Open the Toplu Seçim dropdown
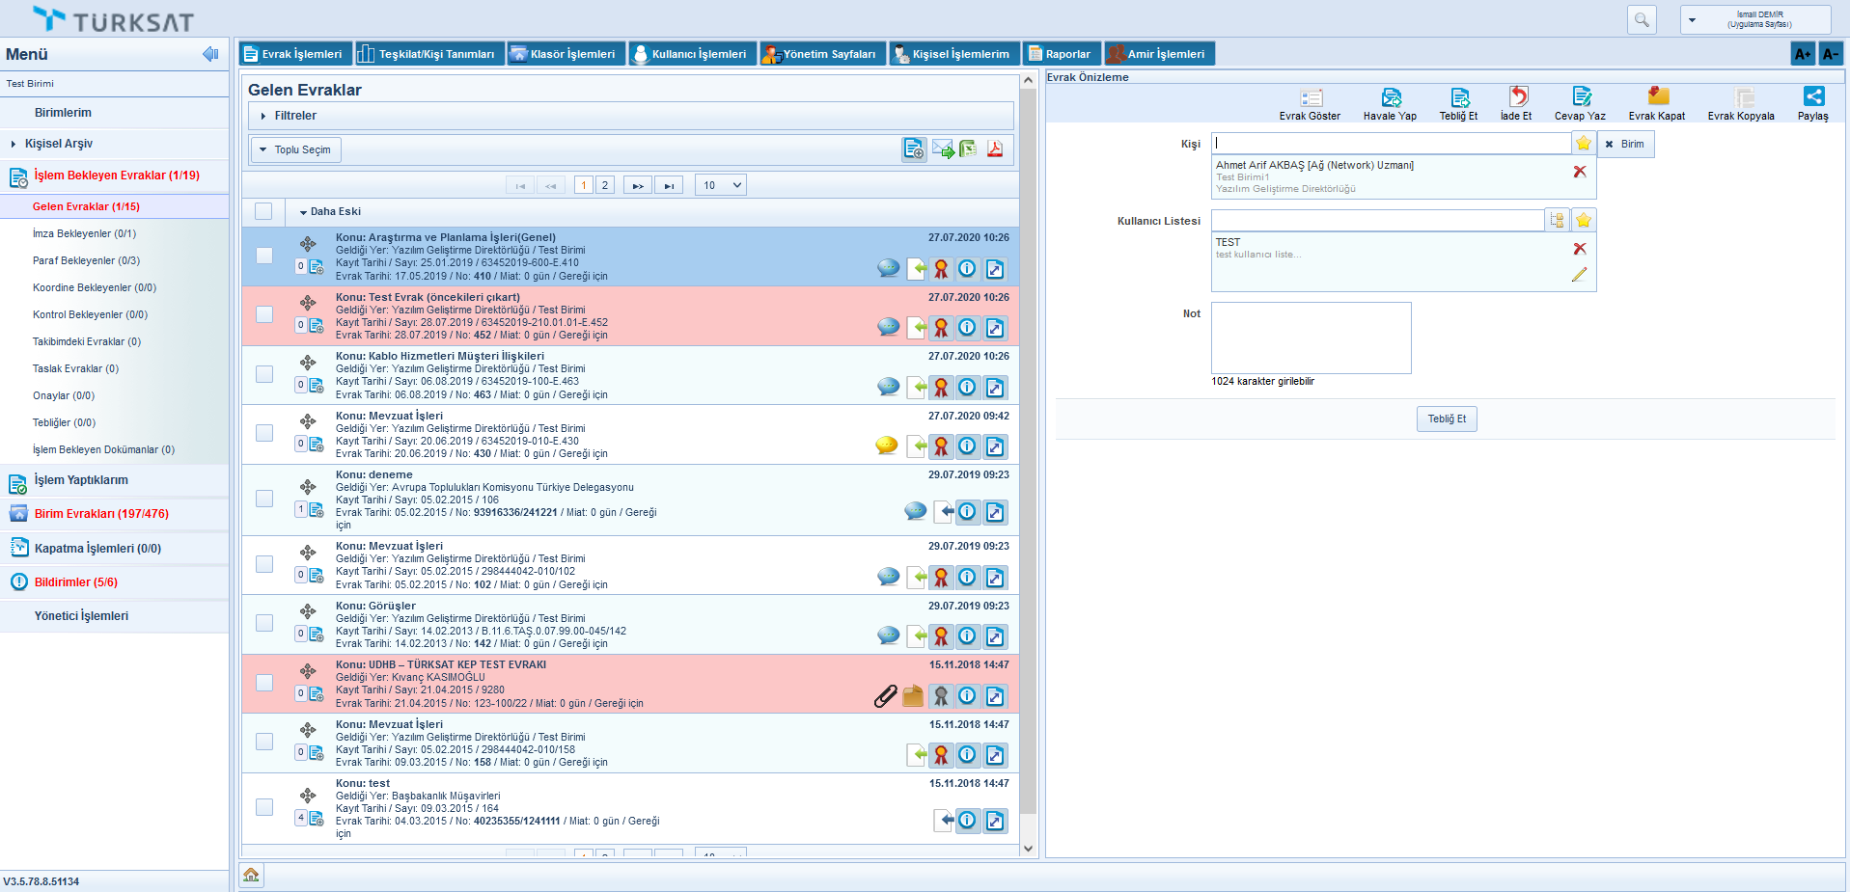 tap(296, 149)
